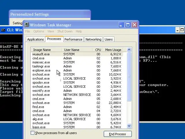185x139 pixels.
Task: Select the alg.exe process
Action: click(77, 119)
